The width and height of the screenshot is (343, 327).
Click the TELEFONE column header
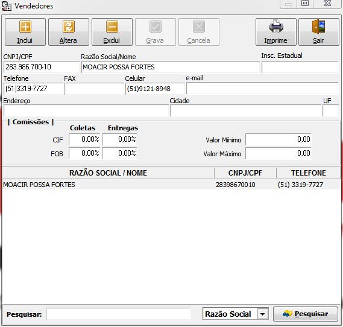(309, 173)
